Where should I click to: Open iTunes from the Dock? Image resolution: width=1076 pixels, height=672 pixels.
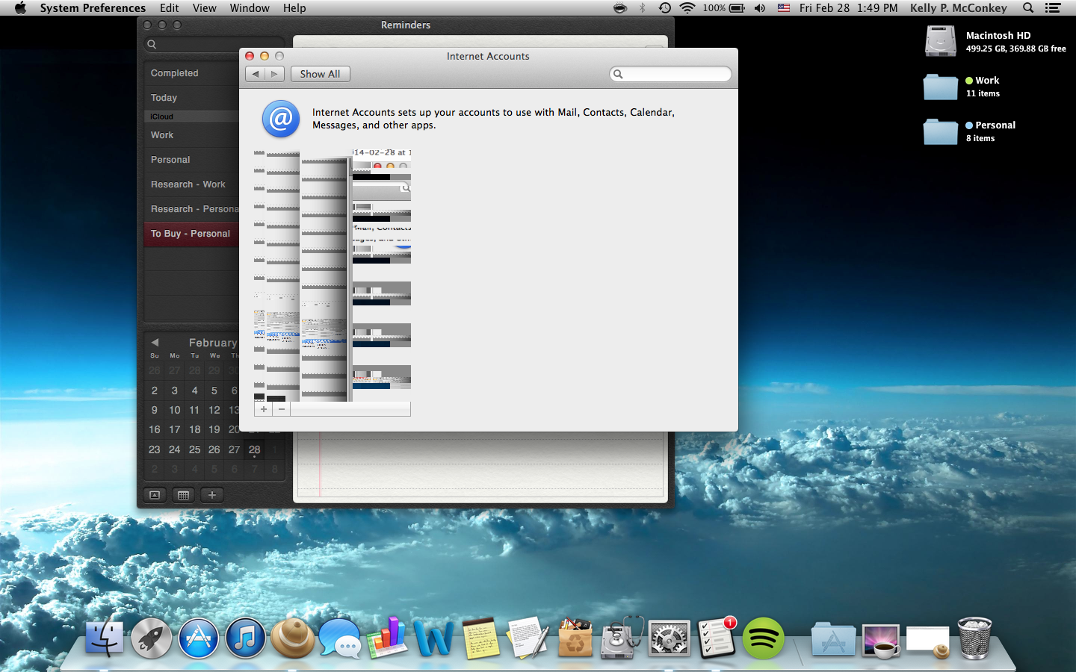(x=246, y=639)
